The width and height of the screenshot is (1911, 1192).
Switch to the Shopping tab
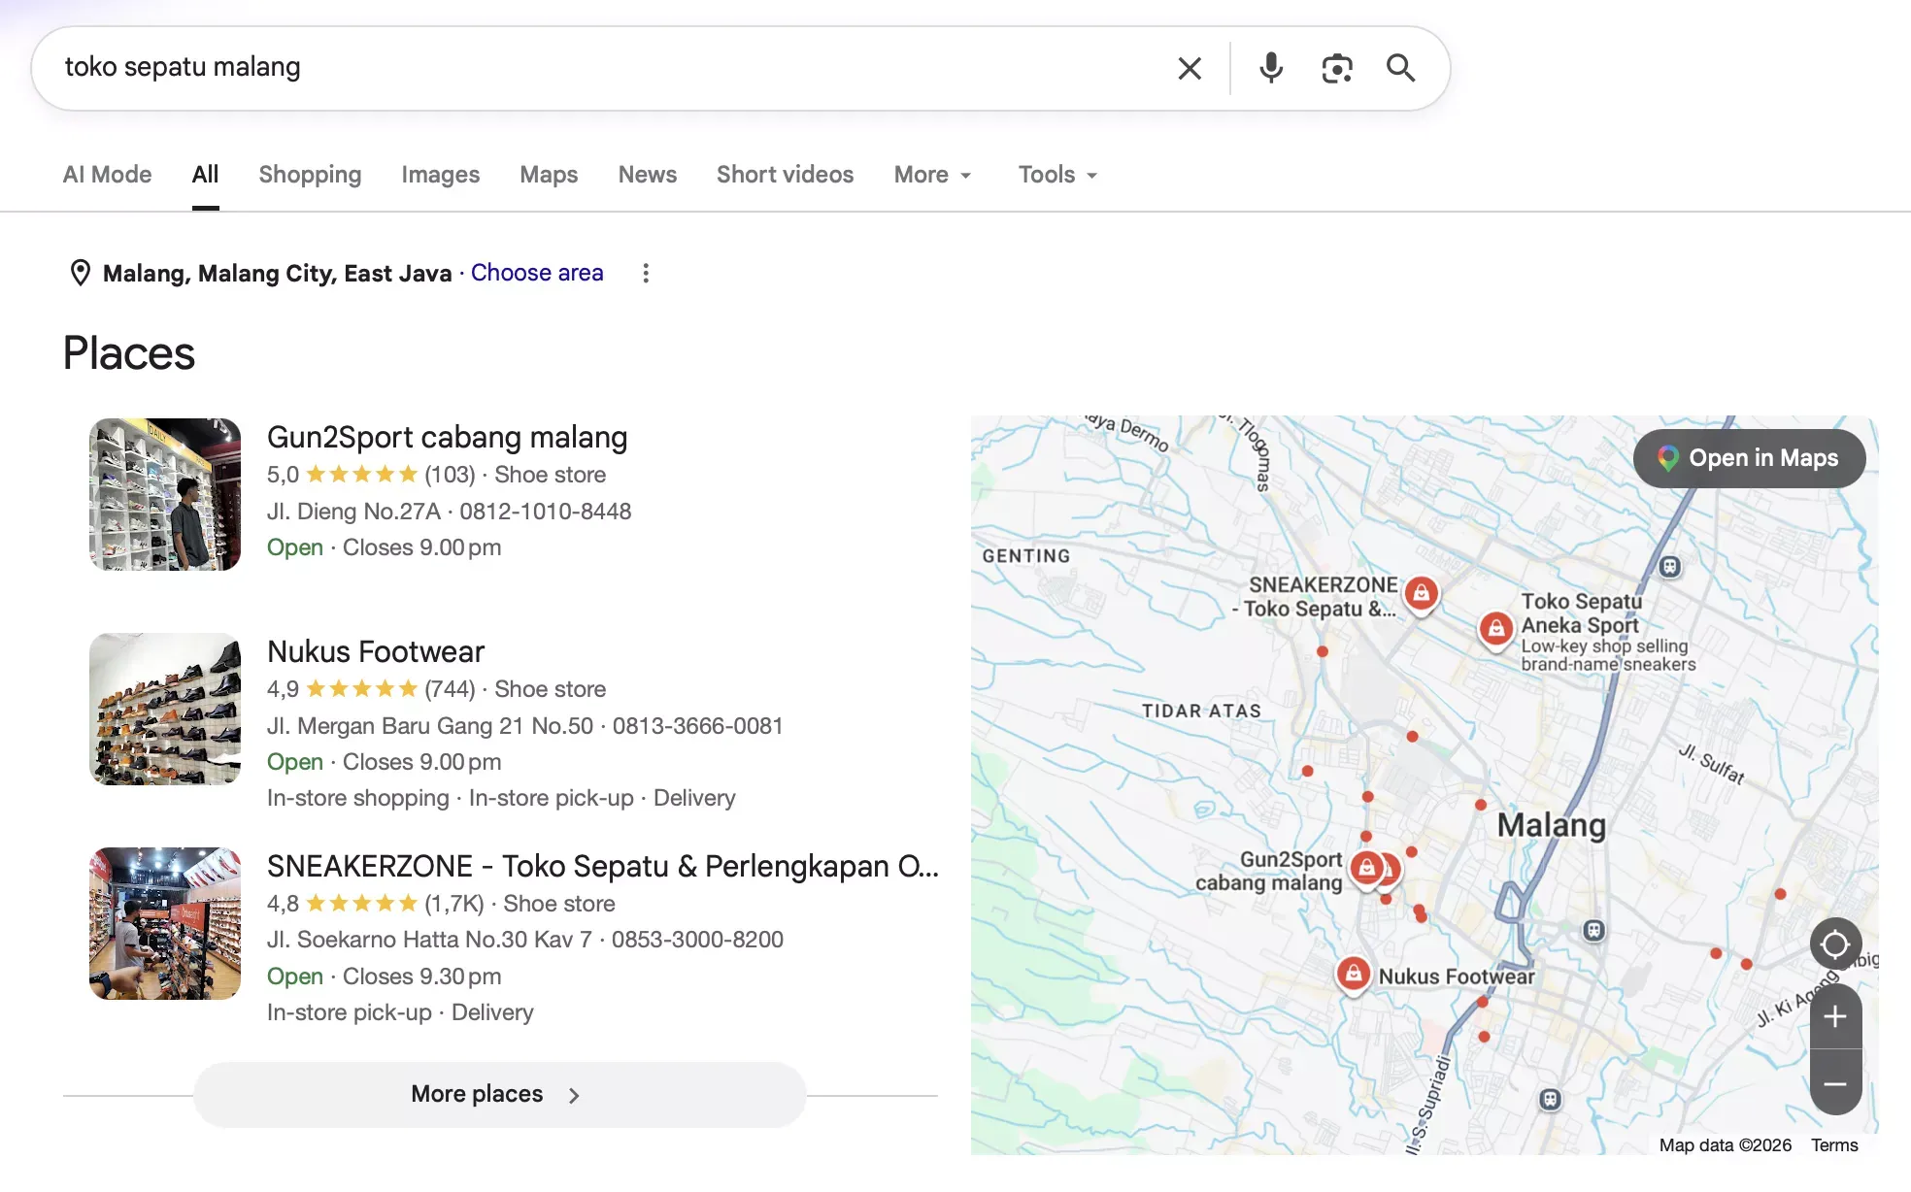point(310,175)
